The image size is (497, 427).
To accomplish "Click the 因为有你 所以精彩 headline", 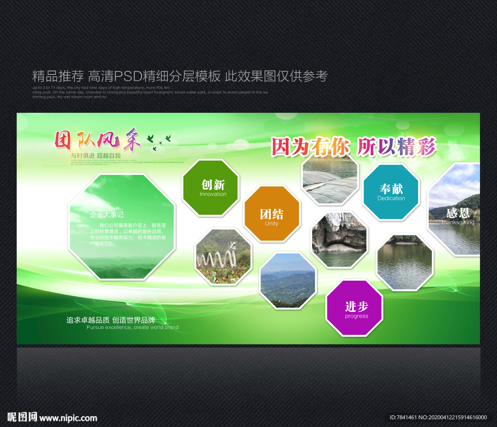I will coord(354,146).
